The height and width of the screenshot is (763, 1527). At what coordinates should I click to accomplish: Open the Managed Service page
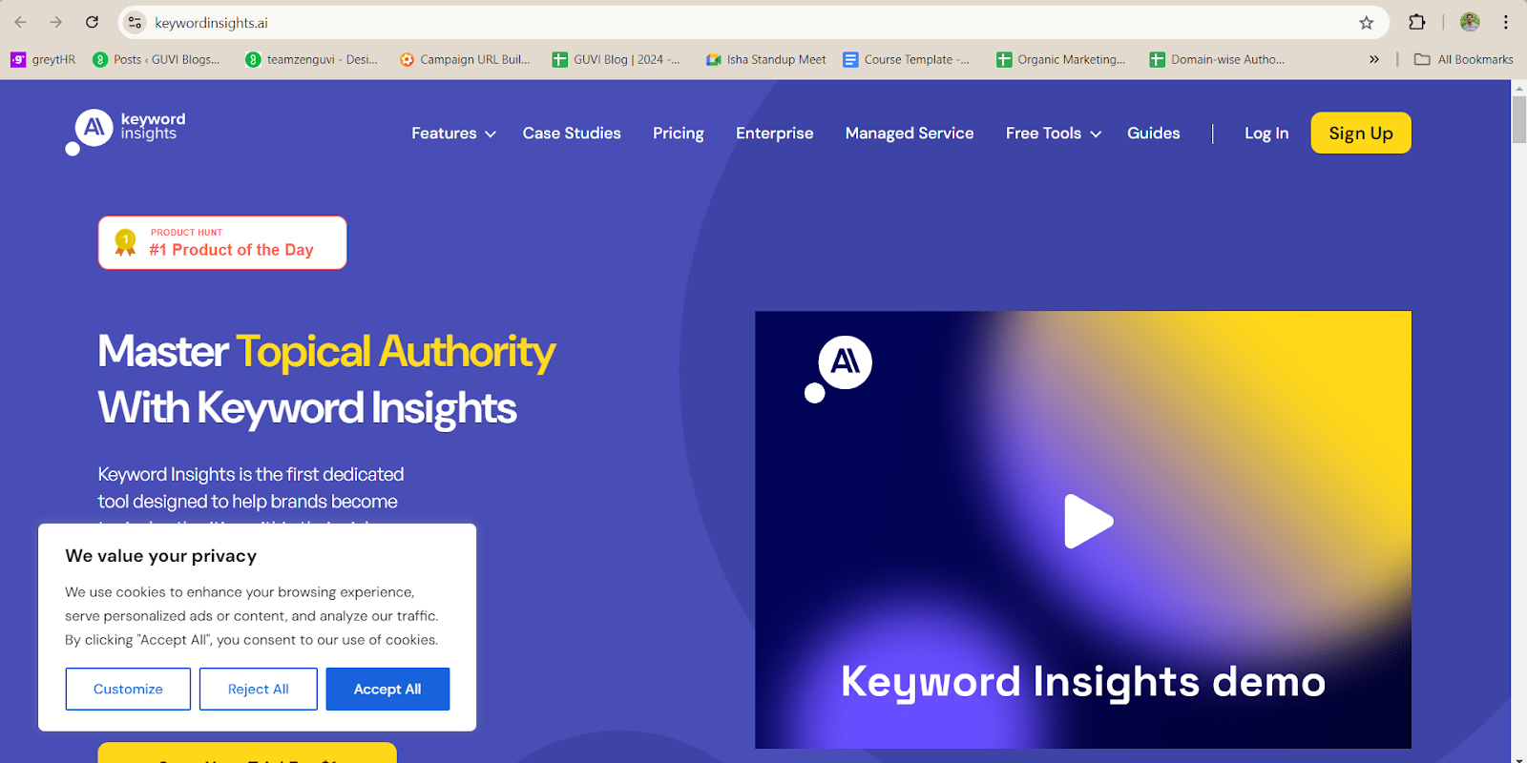tap(910, 134)
